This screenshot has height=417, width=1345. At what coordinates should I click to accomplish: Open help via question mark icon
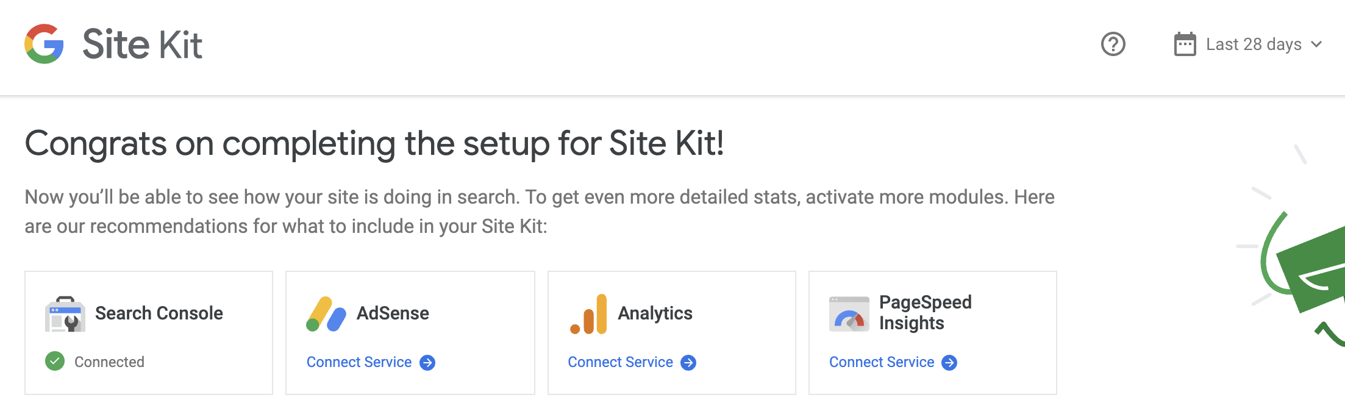pos(1113,44)
